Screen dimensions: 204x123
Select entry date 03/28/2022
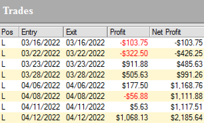click(x=41, y=75)
